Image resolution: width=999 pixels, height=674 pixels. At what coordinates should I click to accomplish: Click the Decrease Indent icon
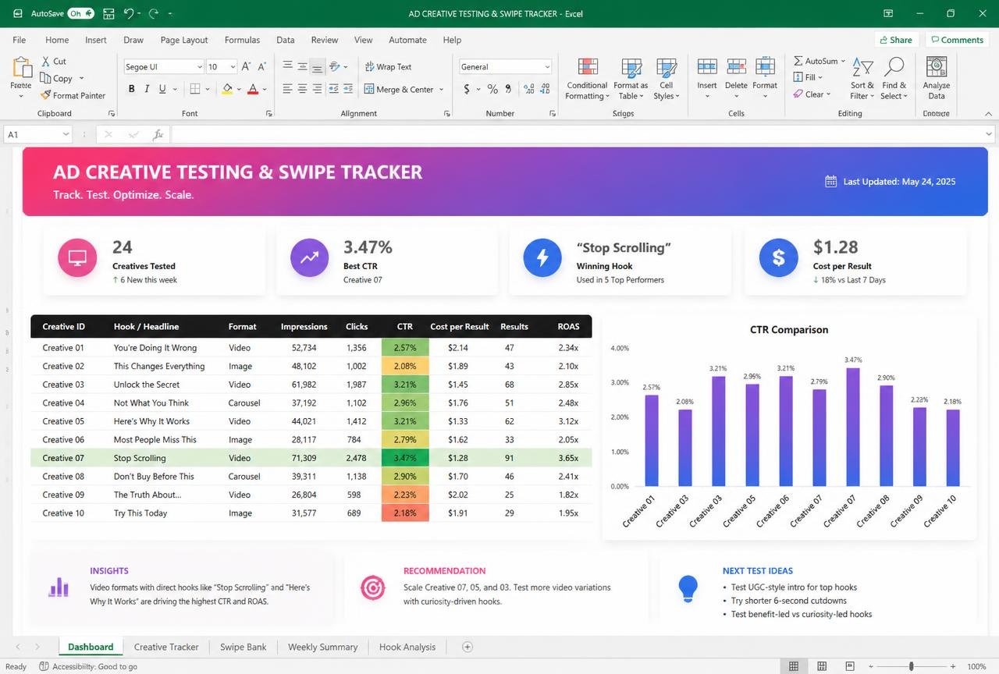pos(334,89)
